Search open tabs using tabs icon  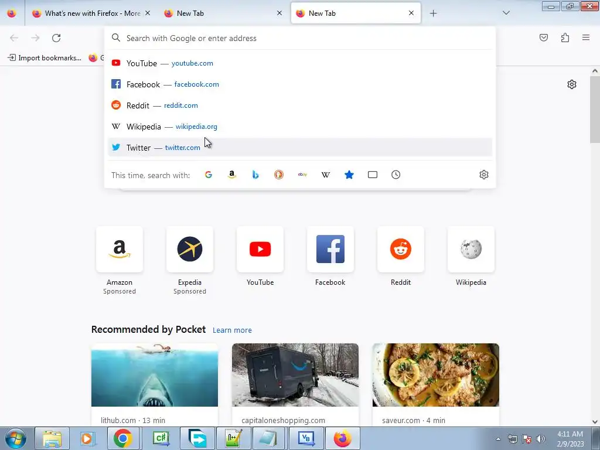(373, 175)
